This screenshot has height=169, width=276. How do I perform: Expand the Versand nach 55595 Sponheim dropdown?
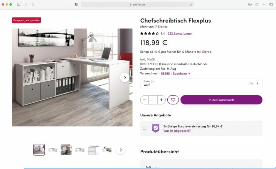176,73
